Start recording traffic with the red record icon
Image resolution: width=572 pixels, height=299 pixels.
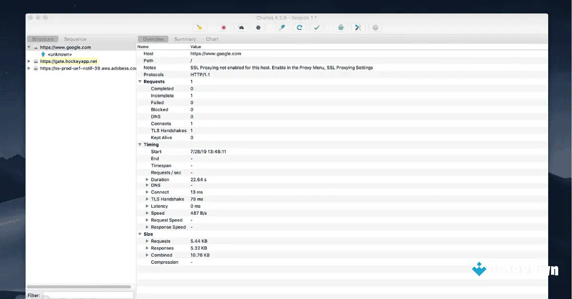pyautogui.click(x=223, y=27)
